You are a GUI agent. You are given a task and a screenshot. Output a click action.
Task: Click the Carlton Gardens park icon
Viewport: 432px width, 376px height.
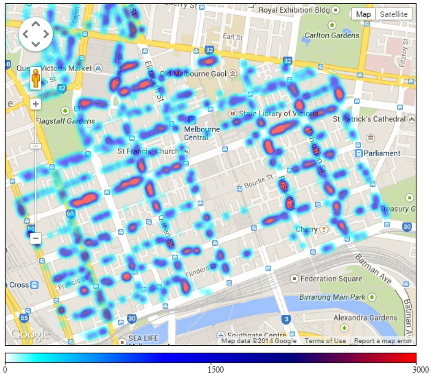click(x=332, y=25)
